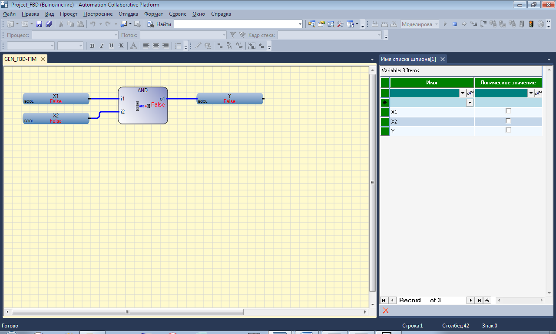556x334 pixels.
Task: Select the AND function block
Action: pyautogui.click(x=143, y=105)
